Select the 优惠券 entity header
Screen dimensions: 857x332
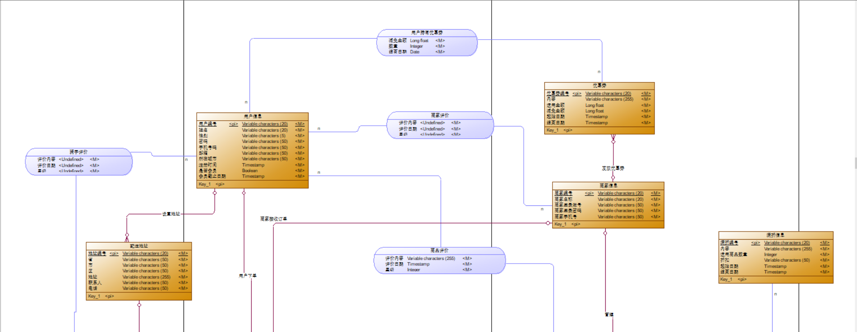coord(599,85)
